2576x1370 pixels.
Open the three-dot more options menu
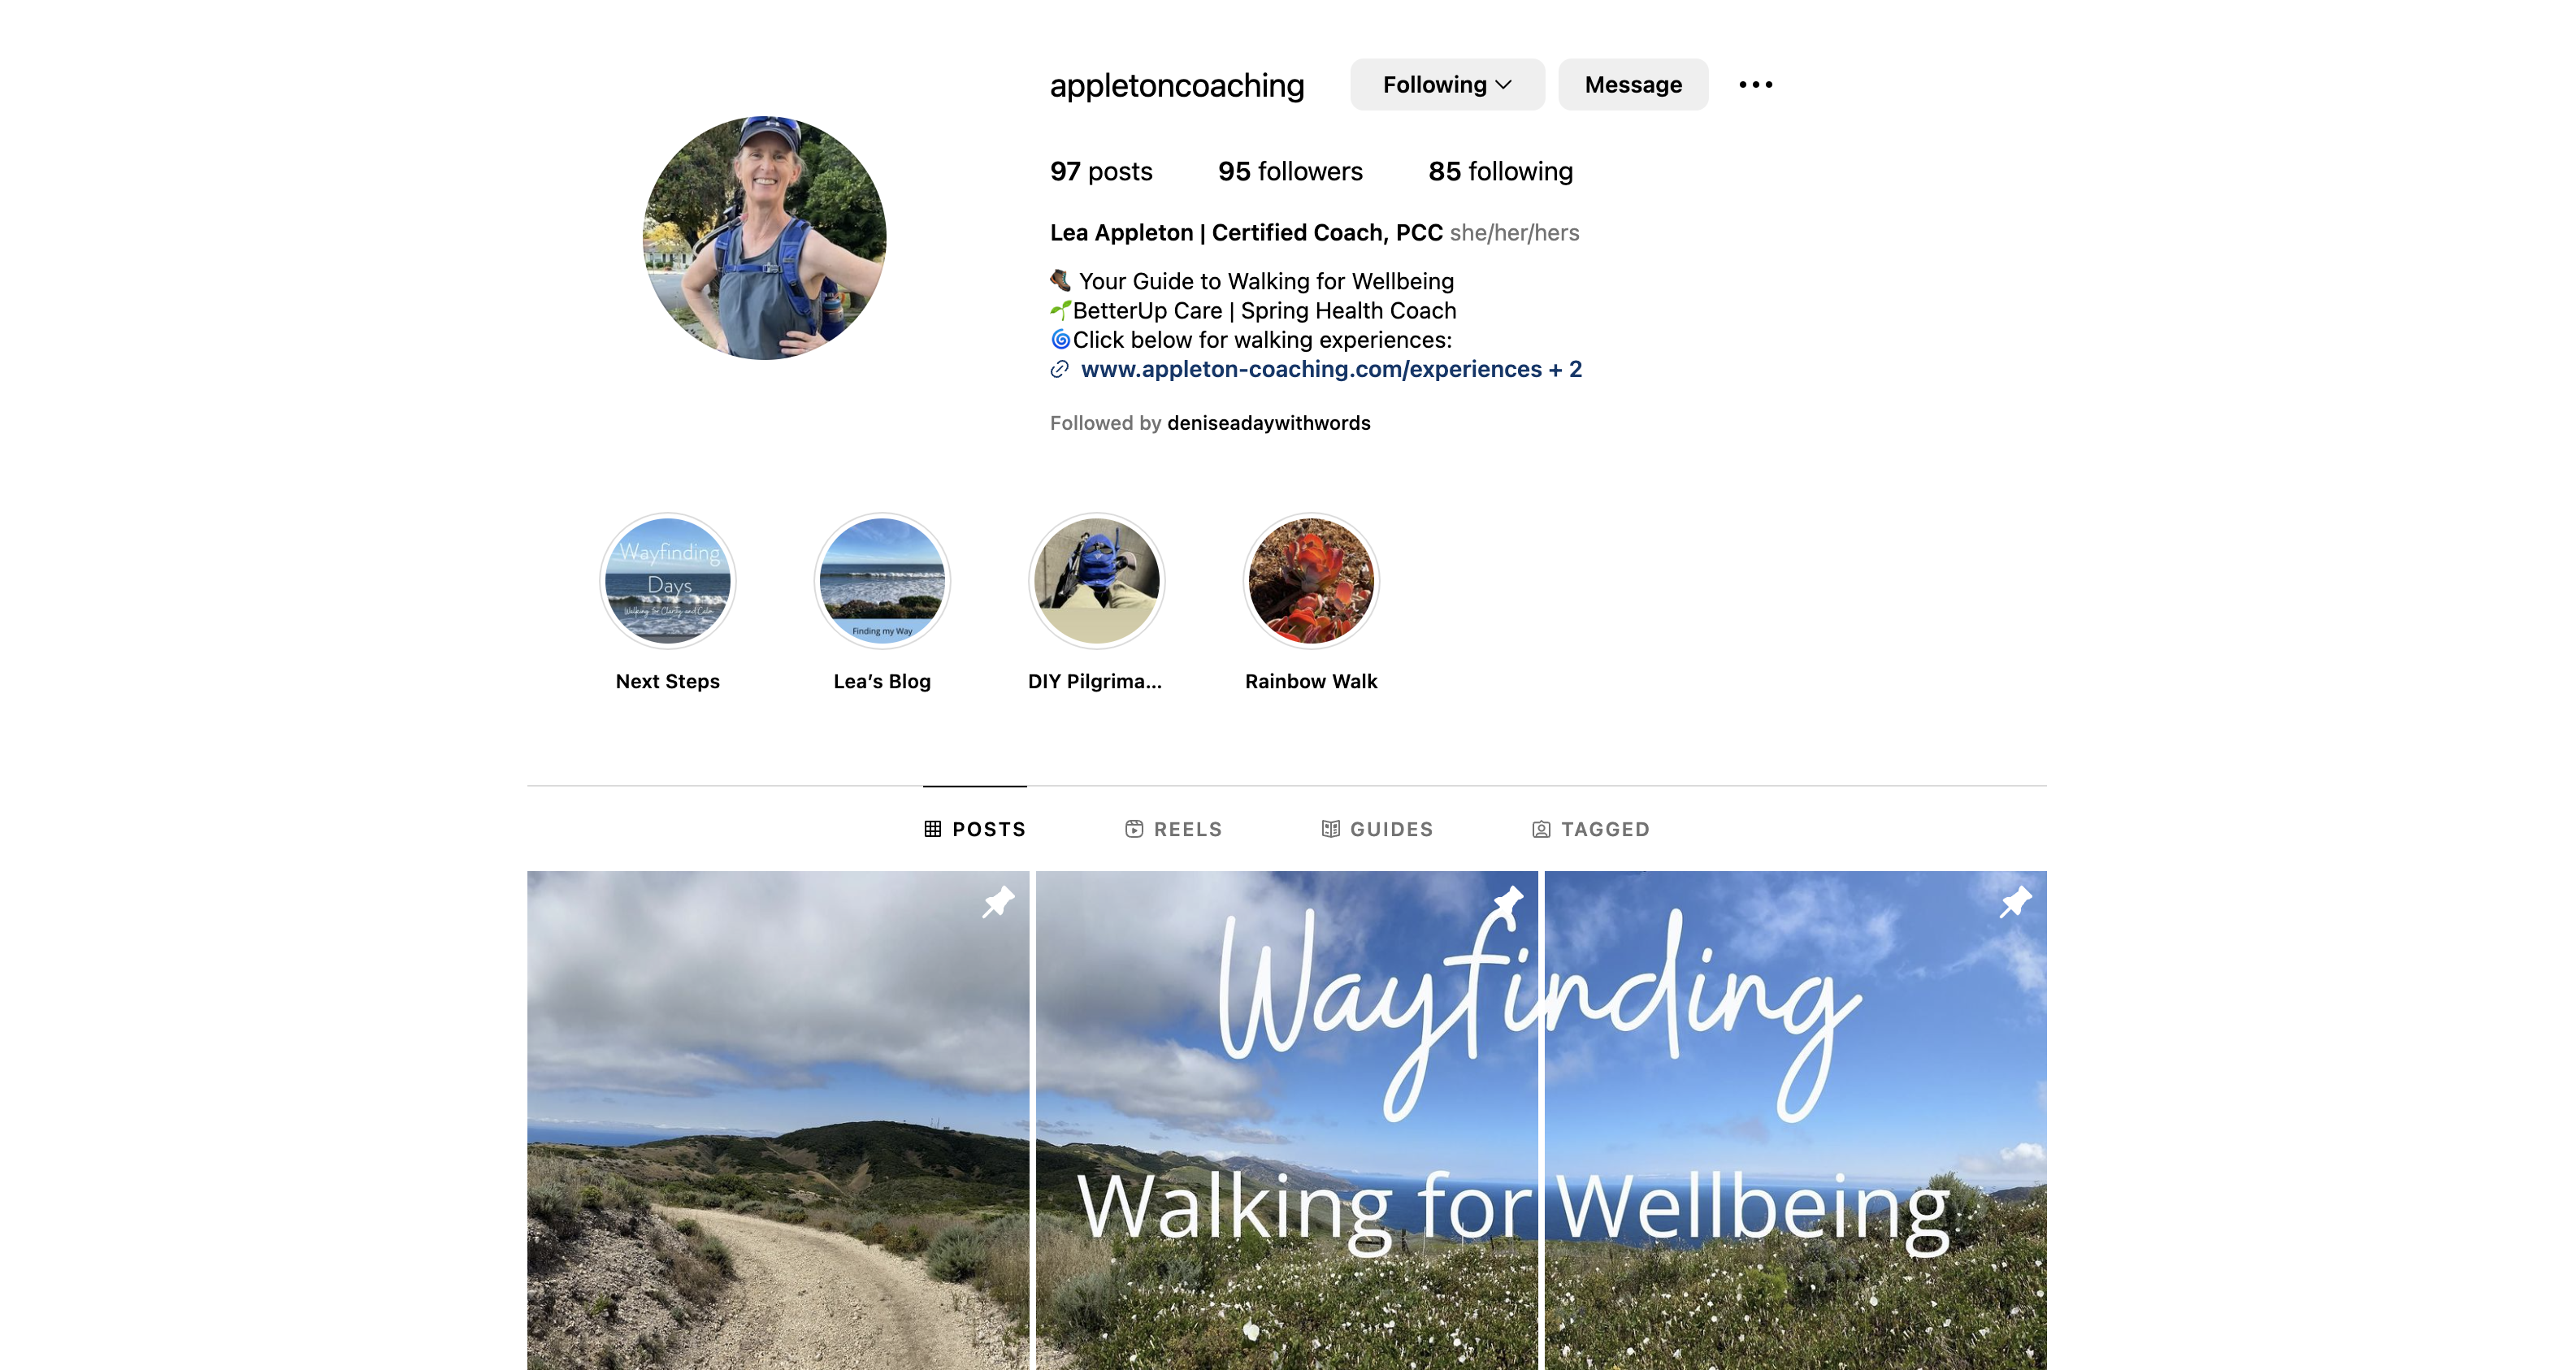point(1755,85)
